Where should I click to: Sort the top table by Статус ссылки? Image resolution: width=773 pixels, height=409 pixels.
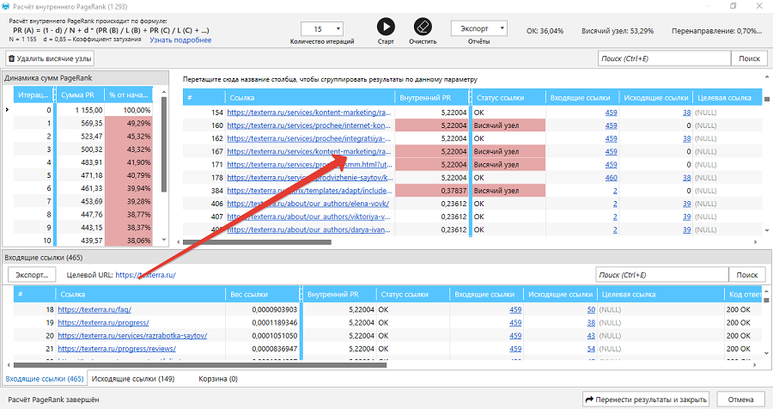[508, 98]
